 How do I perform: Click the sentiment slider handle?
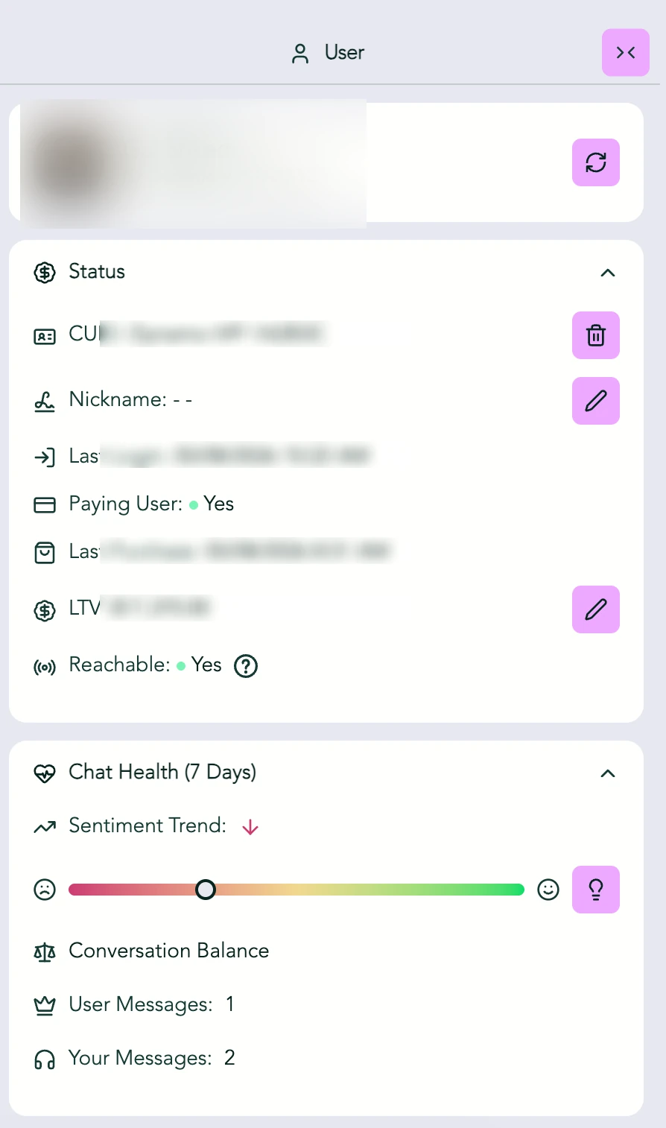[x=206, y=890]
